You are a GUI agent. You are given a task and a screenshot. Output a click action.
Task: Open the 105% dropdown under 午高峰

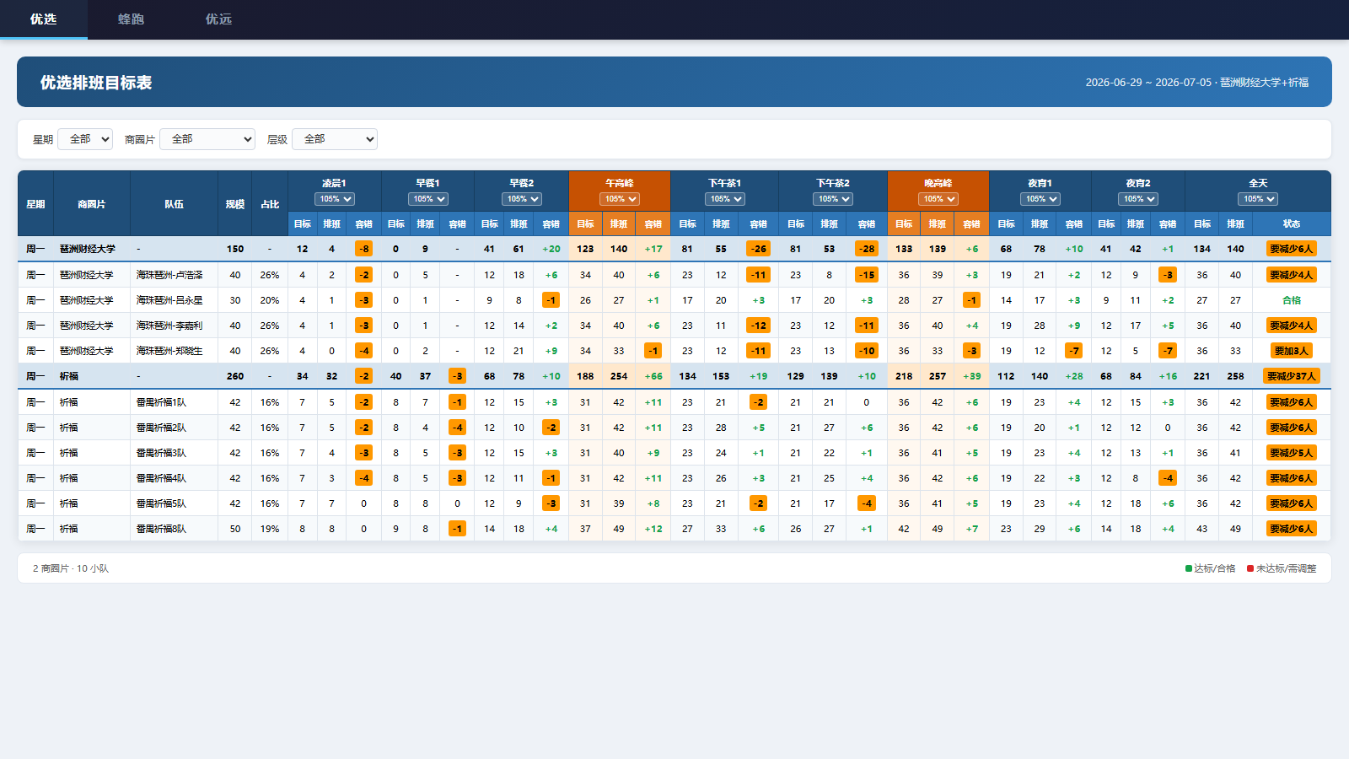point(620,199)
